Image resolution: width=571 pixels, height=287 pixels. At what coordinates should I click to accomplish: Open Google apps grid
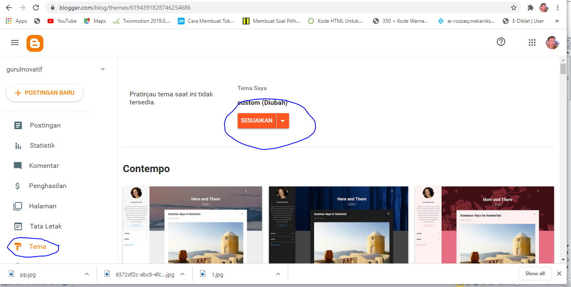532,42
